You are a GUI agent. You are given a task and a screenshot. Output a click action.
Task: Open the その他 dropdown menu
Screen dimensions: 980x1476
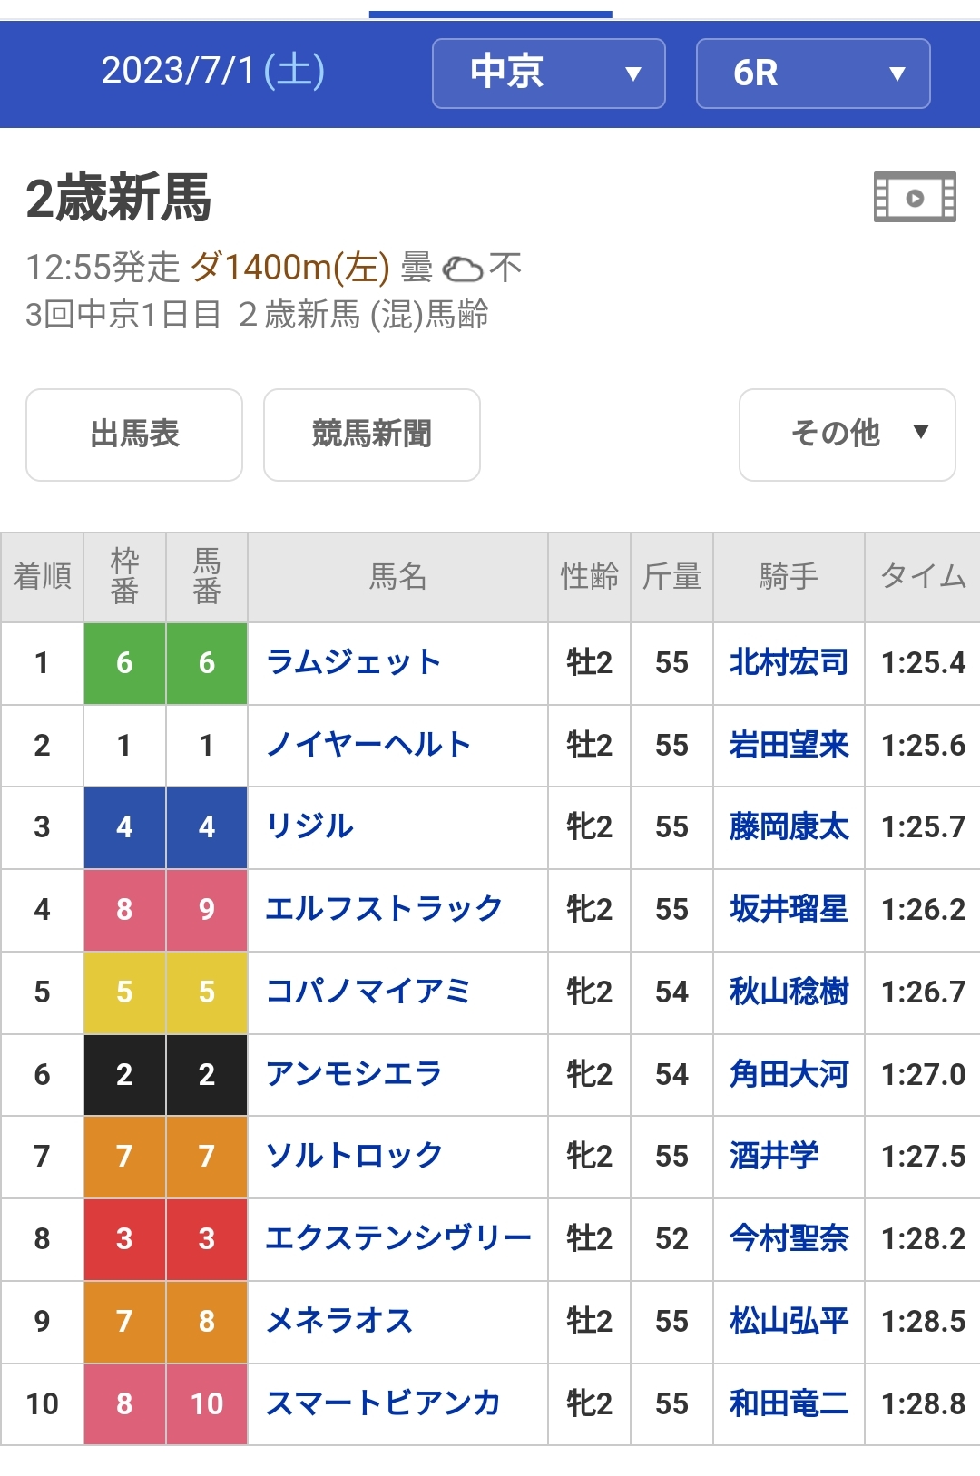(847, 434)
